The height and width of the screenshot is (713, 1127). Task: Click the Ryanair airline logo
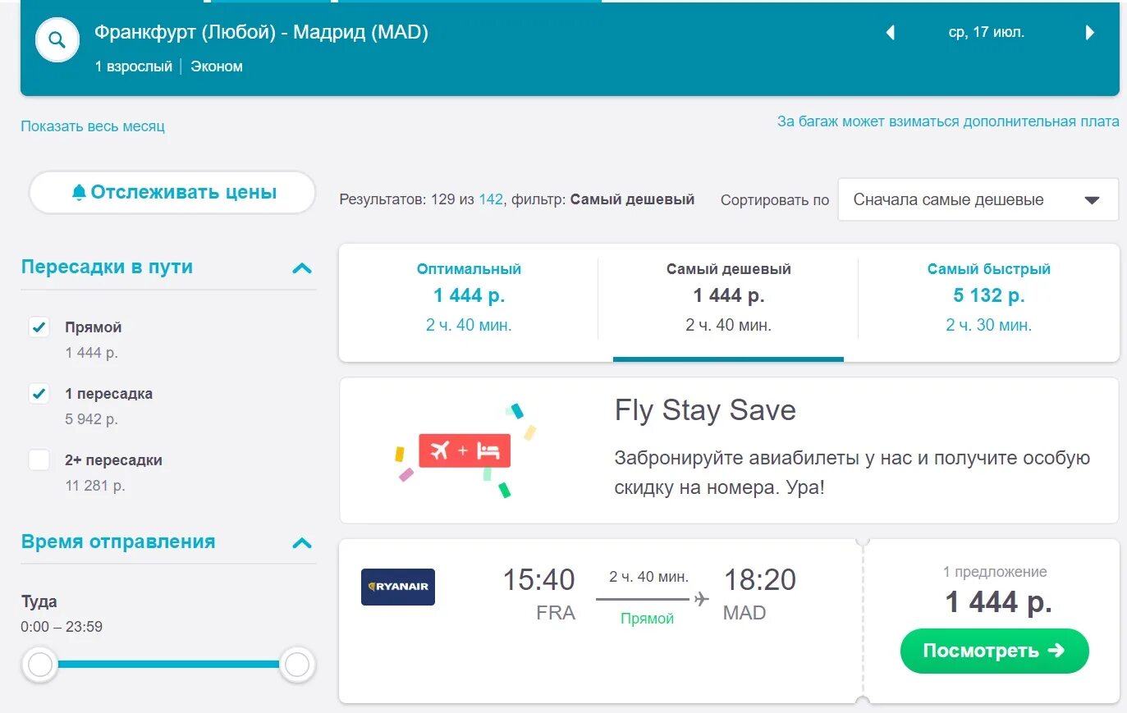pos(398,587)
